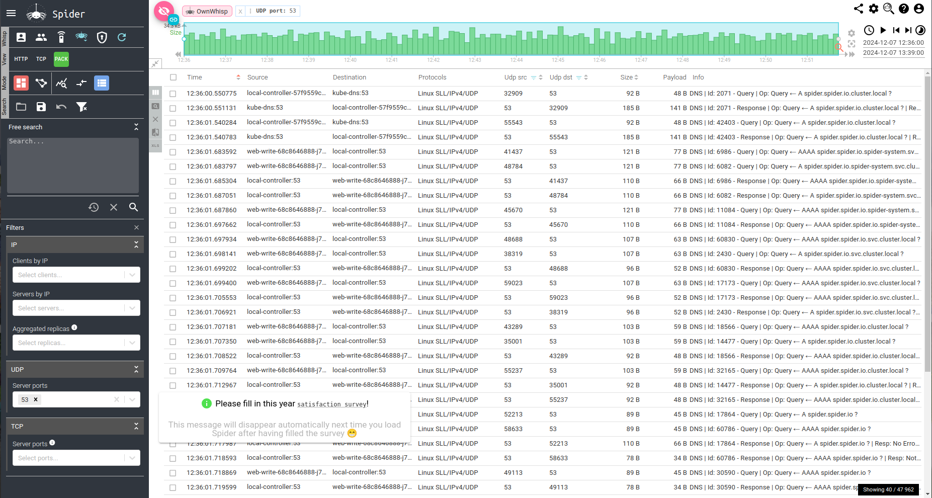This screenshot has width=932, height=498.
Task: Open the single user Whisp icon
Action: (x=21, y=37)
